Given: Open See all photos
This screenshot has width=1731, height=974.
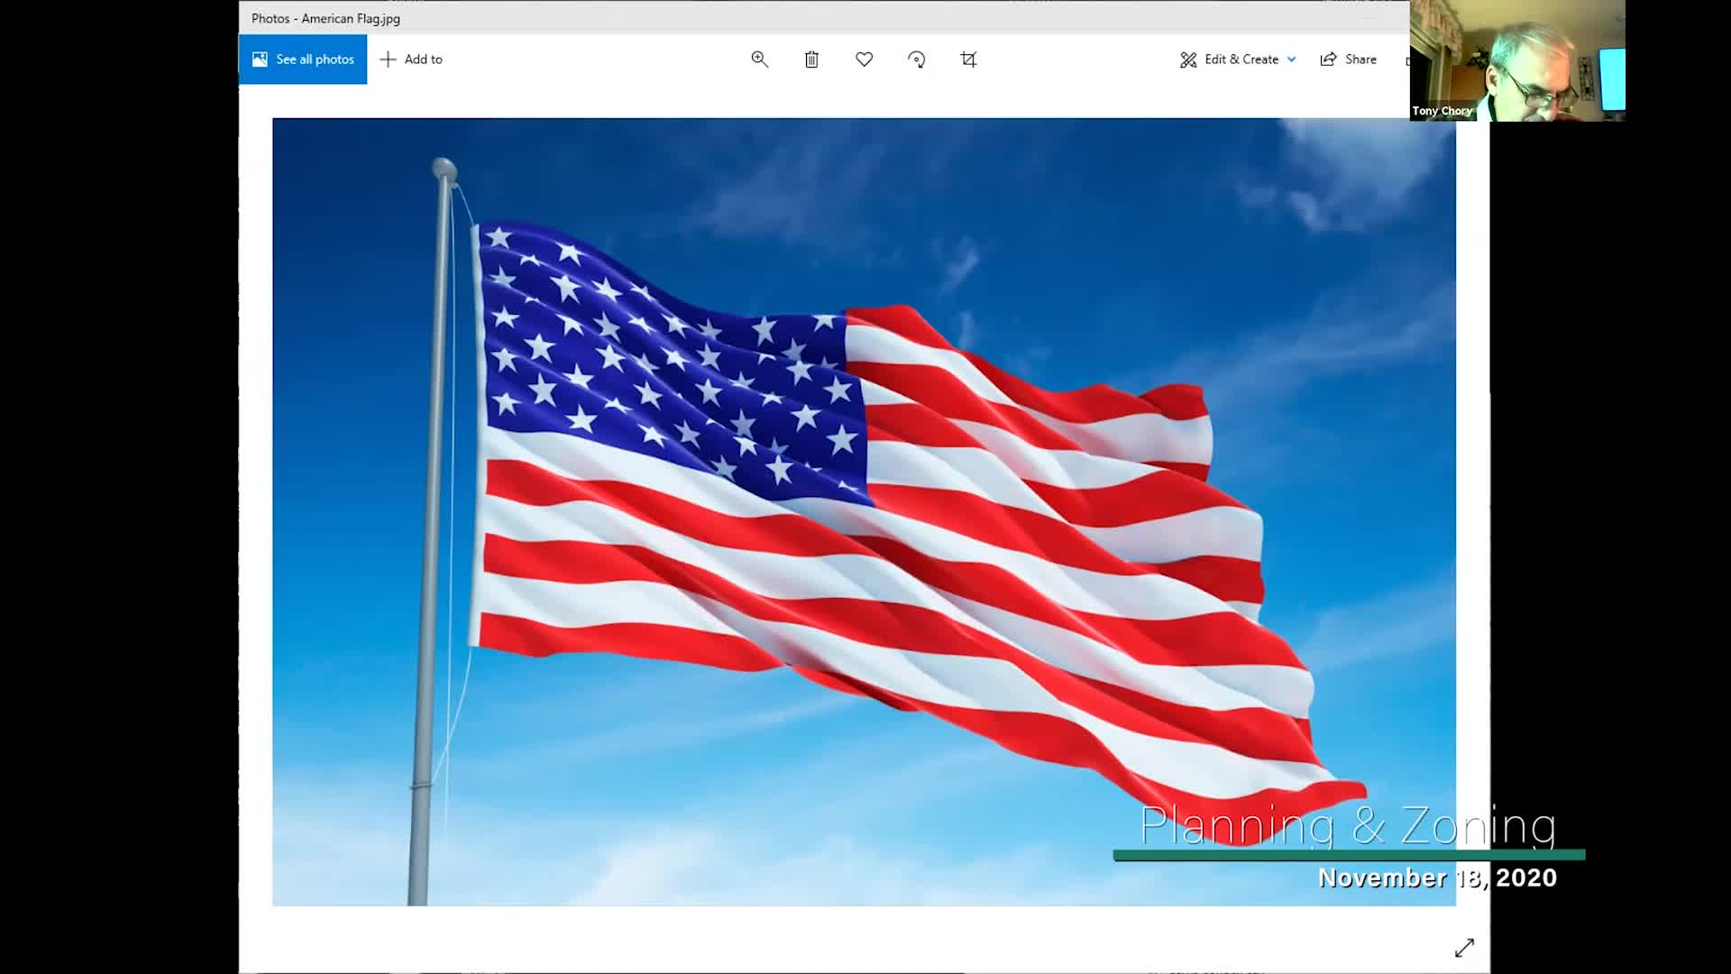Looking at the screenshot, I should (315, 60).
